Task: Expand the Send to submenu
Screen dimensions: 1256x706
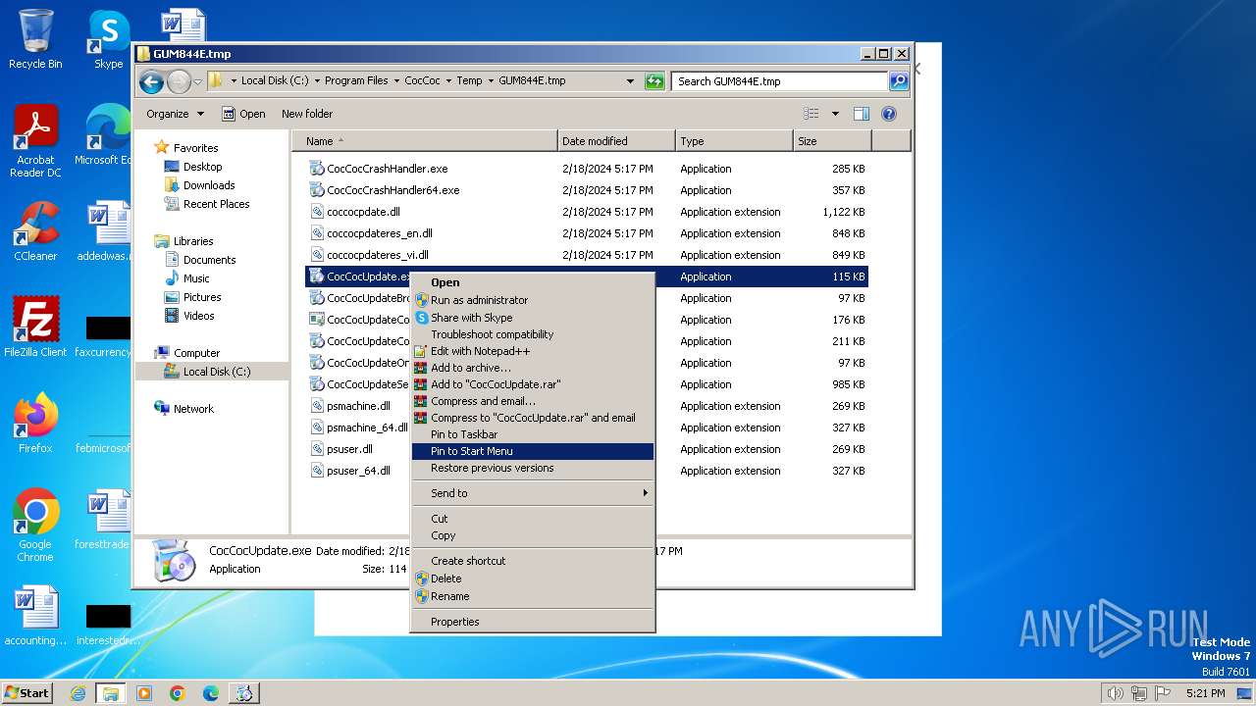Action: (x=533, y=493)
